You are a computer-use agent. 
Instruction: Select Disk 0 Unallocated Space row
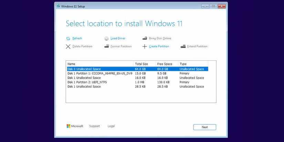tap(100, 69)
